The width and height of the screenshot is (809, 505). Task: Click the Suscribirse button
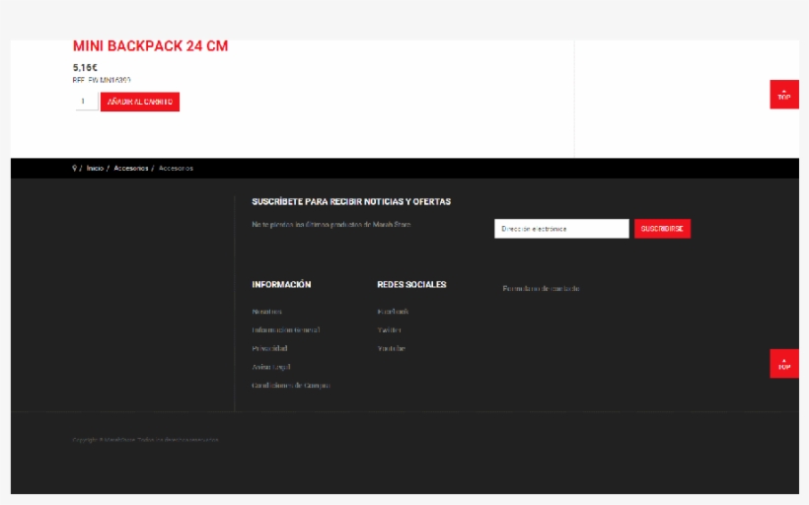(662, 229)
